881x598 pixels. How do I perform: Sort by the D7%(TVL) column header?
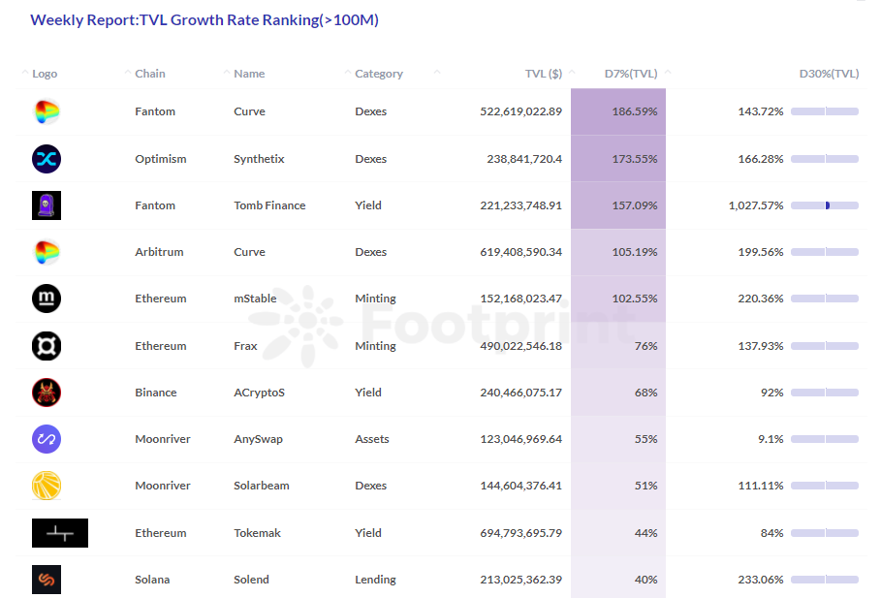point(630,74)
